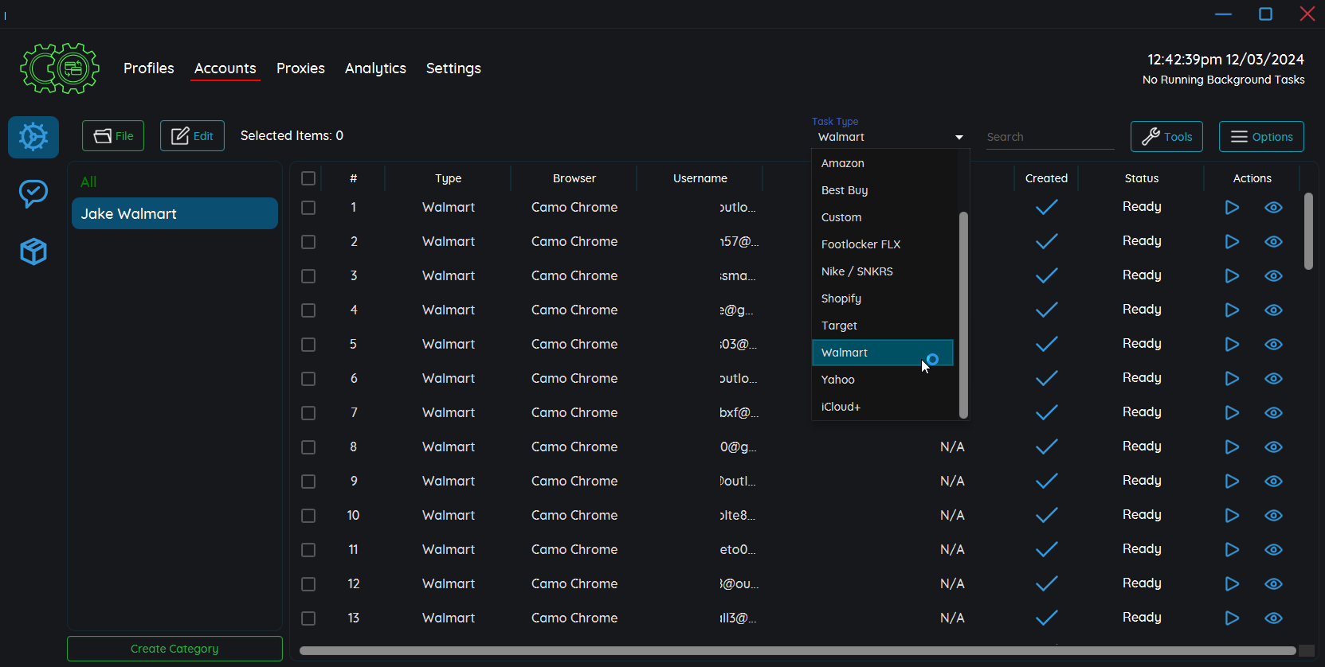Click the chat checkmark sidebar icon
Screen dimensions: 1325x667
click(33, 193)
